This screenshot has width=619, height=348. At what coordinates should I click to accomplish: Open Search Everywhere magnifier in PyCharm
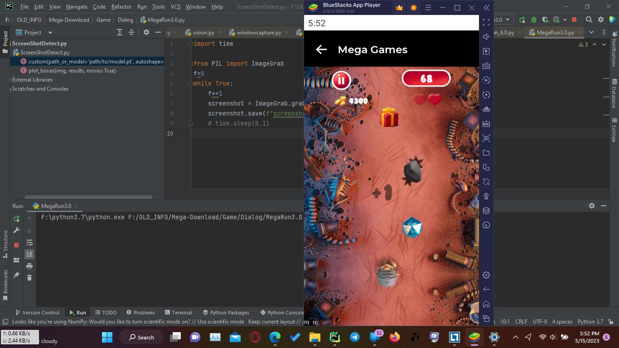click(589, 20)
